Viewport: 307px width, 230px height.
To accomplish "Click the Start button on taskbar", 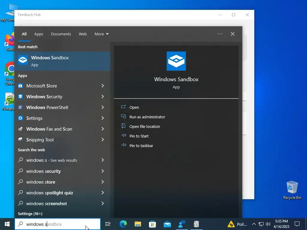I will pos(7,224).
